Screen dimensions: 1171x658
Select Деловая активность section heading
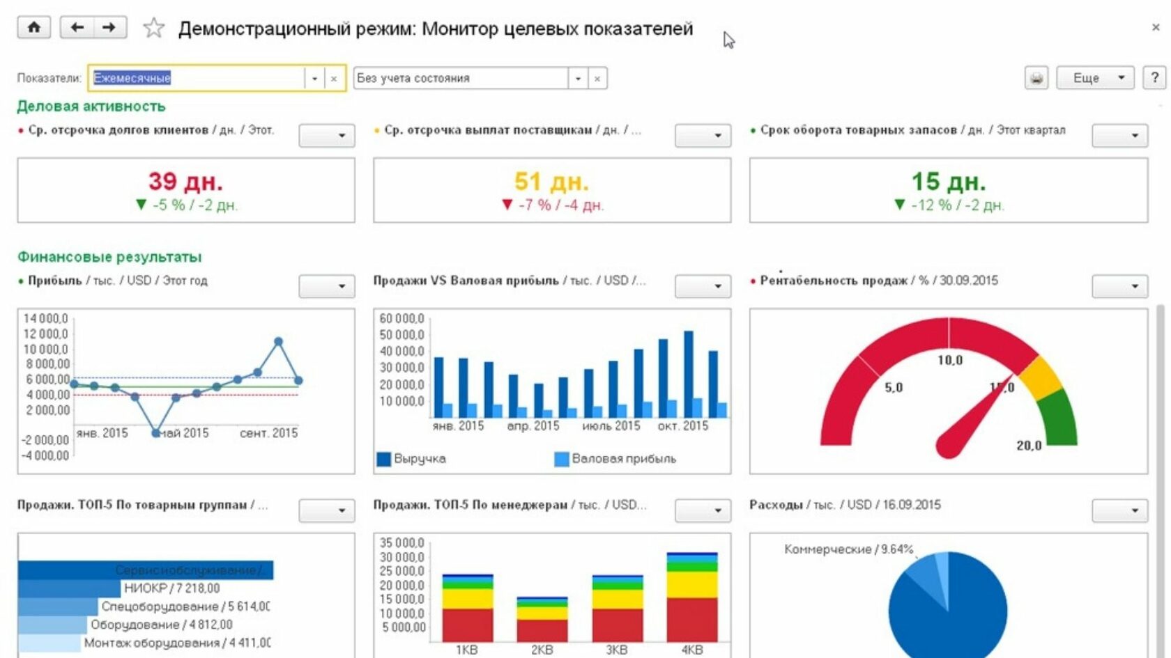[91, 107]
